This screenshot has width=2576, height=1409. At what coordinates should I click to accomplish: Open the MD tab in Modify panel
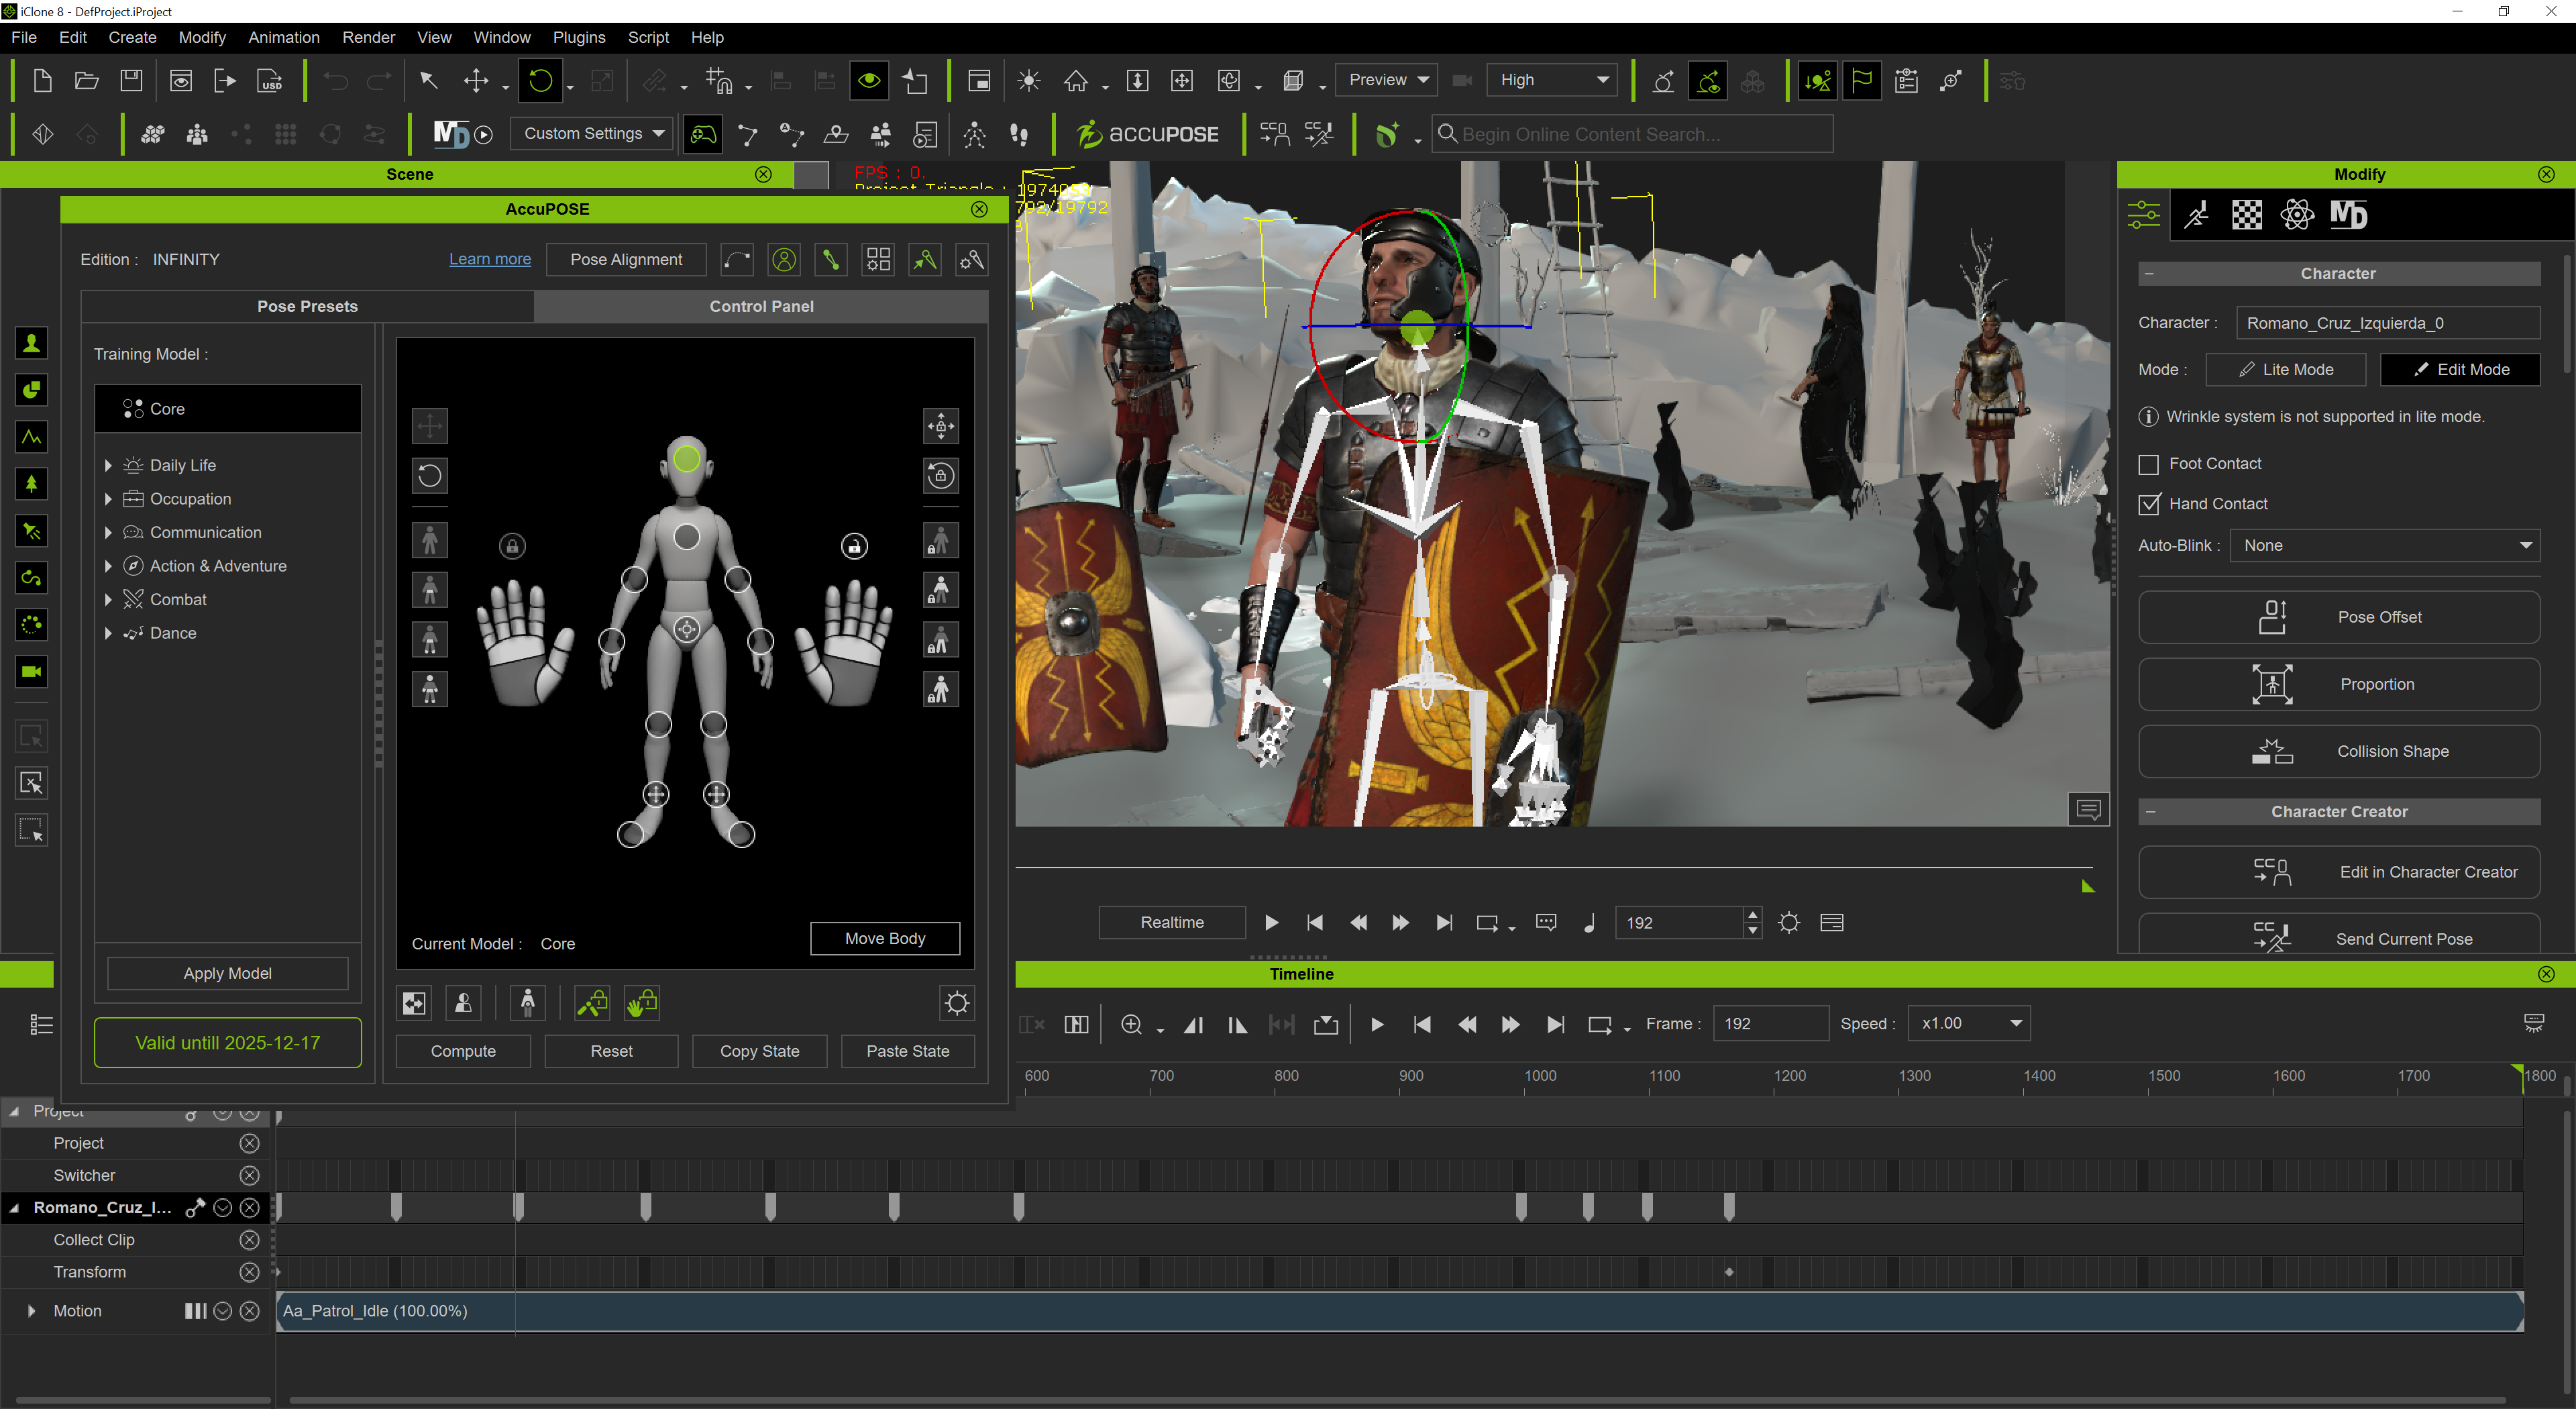2348,214
